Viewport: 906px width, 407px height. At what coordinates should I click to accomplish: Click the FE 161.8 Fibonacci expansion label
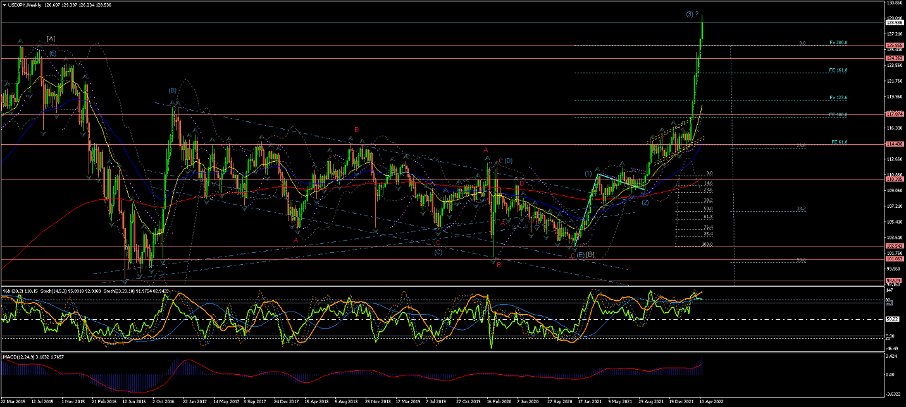pos(838,70)
